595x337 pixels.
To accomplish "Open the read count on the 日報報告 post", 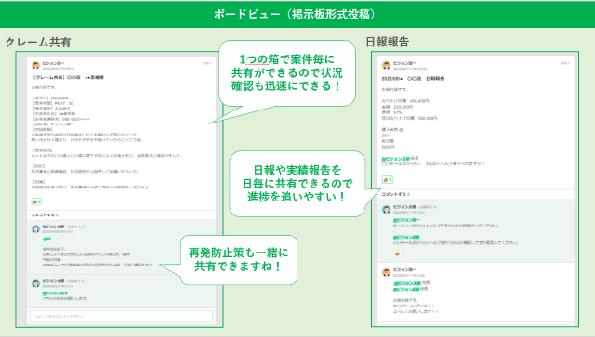I will pyautogui.click(x=565, y=63).
